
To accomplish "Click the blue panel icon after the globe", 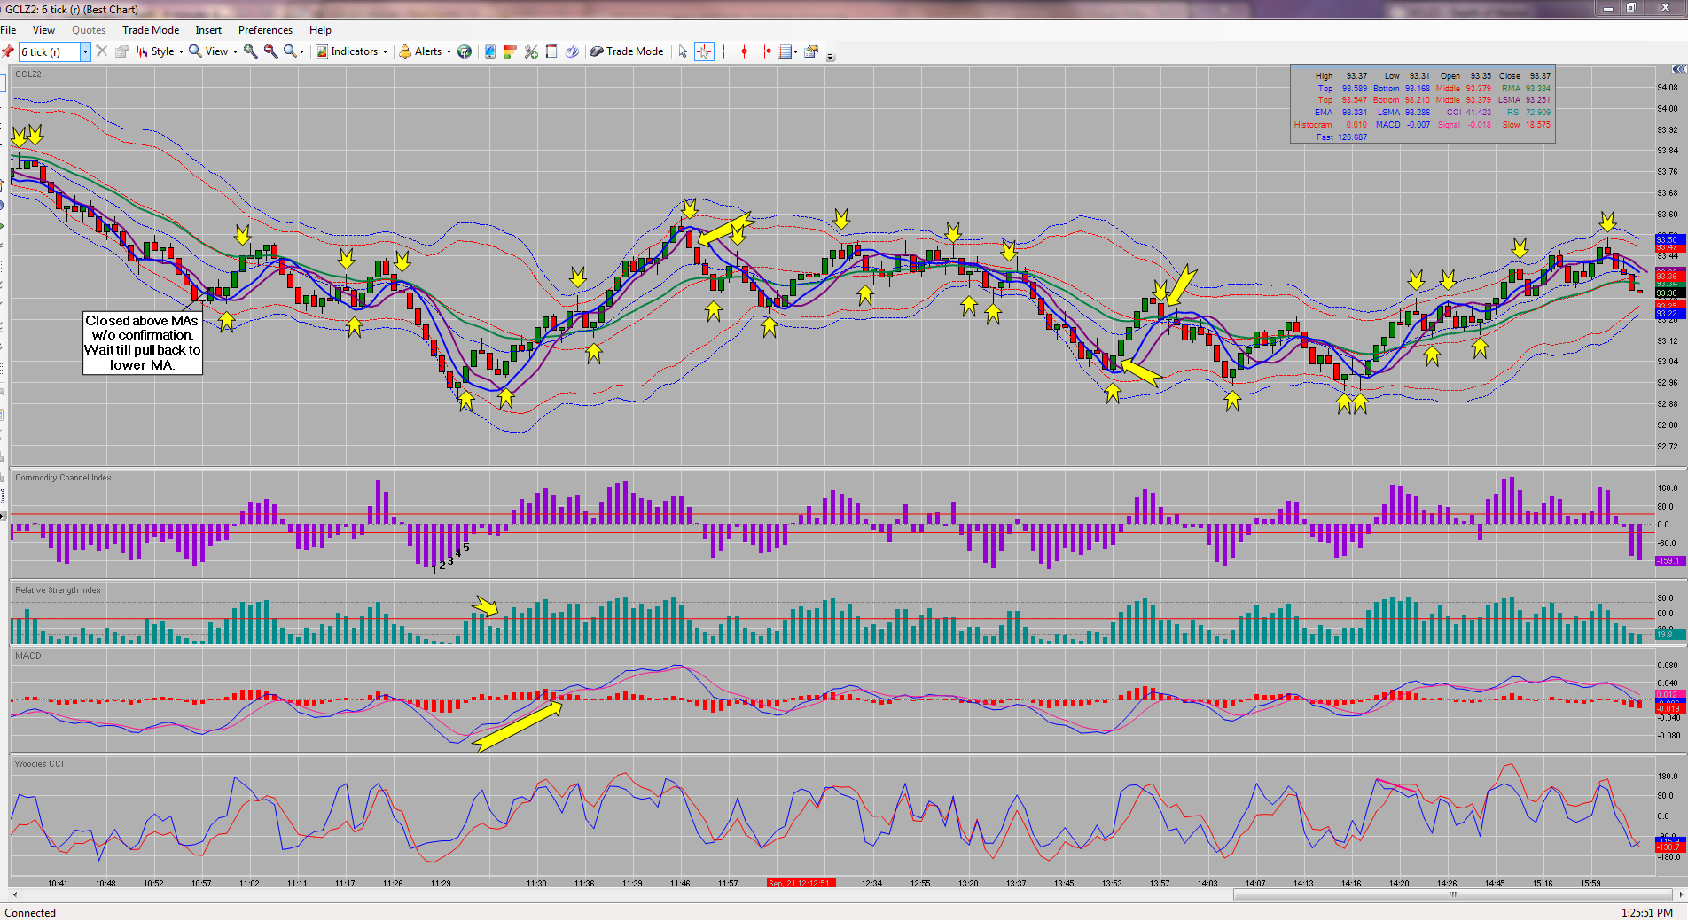I will click(x=489, y=51).
